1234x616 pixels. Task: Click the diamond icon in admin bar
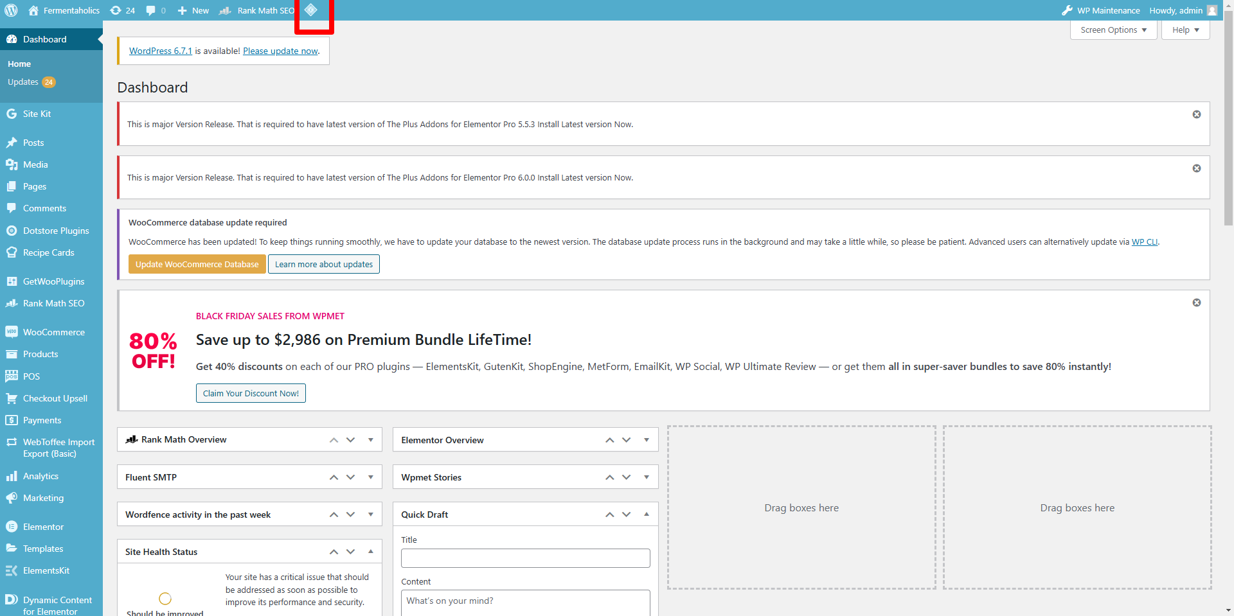point(311,10)
